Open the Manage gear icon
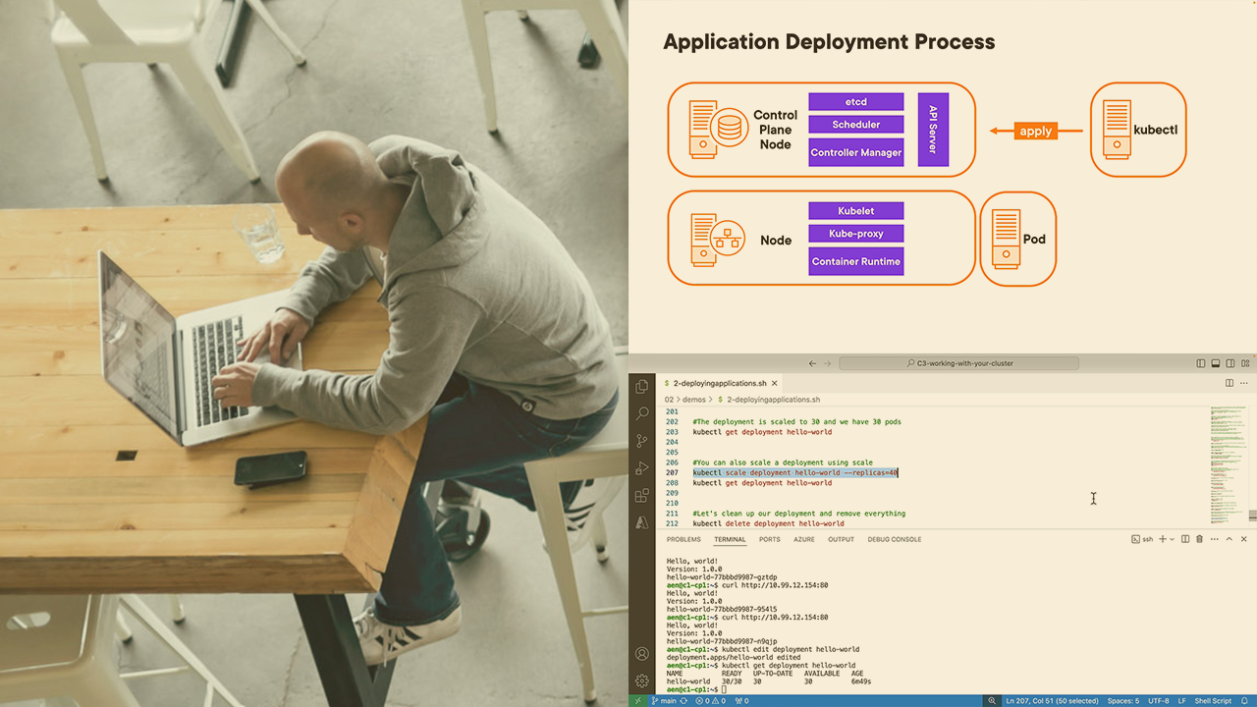This screenshot has width=1257, height=707. point(642,680)
